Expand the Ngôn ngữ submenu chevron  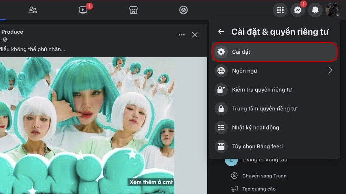click(330, 71)
